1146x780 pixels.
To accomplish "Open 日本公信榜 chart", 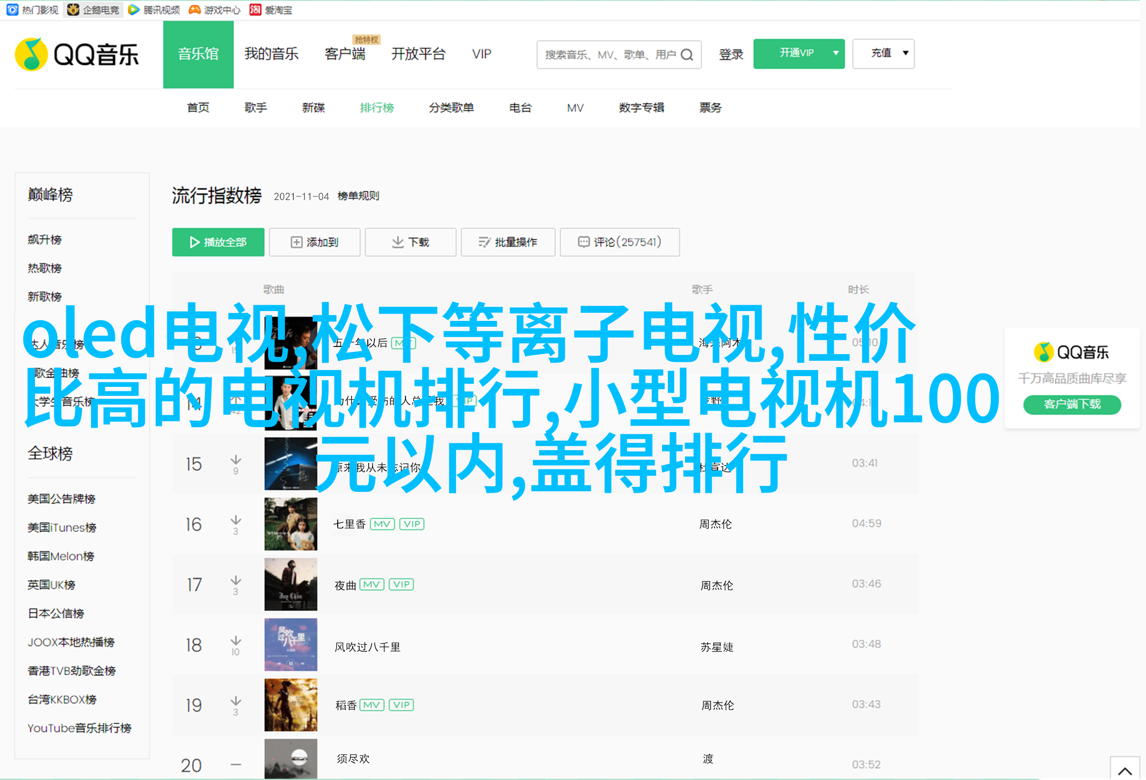I will [x=56, y=614].
